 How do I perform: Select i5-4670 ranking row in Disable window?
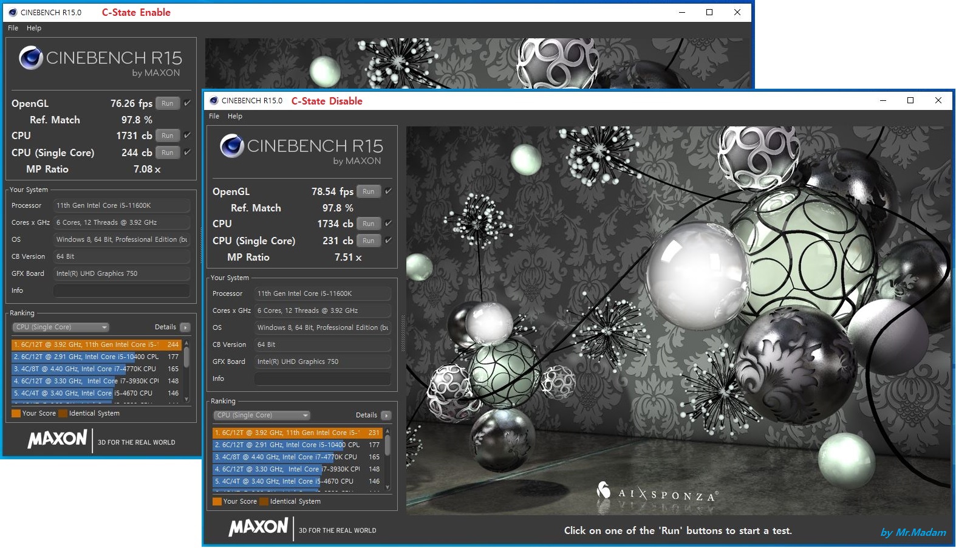click(298, 482)
